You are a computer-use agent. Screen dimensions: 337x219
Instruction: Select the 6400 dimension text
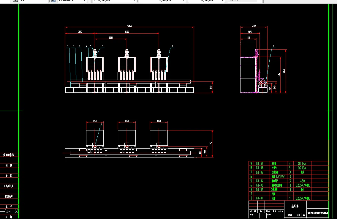[127, 32]
